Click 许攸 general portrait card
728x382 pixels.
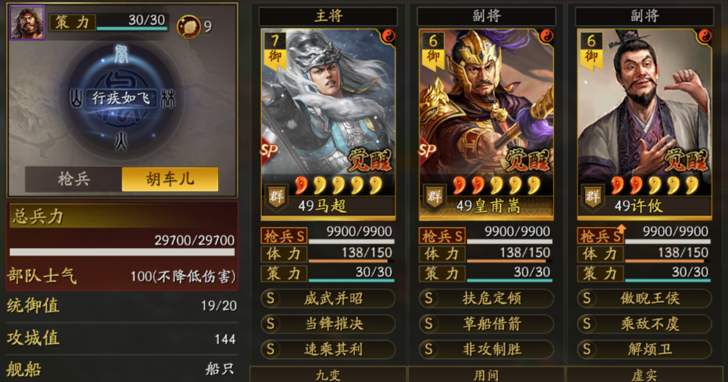[645, 124]
